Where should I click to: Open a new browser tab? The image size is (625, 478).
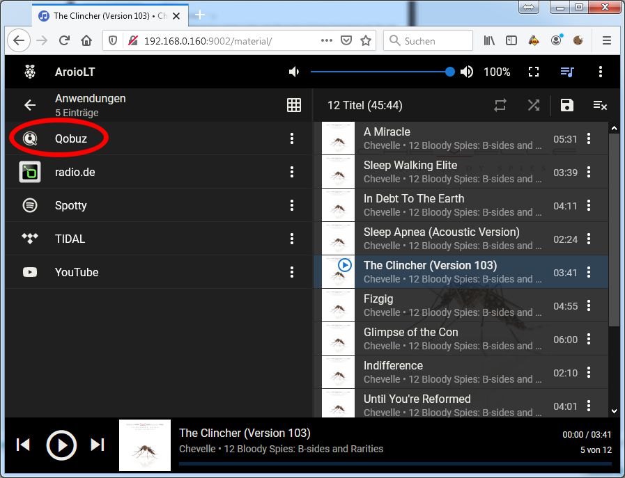click(200, 15)
